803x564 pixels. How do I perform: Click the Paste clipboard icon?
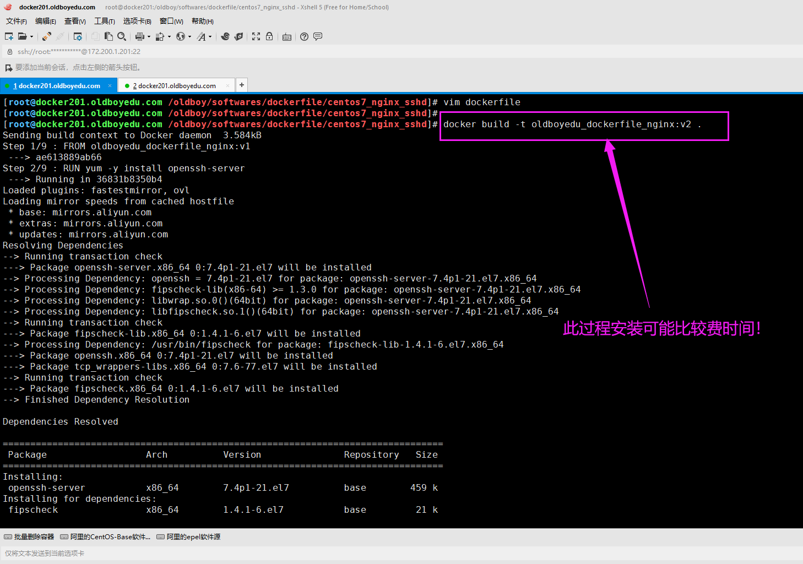[x=108, y=36]
